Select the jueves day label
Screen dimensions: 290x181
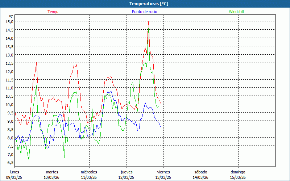point(127,172)
